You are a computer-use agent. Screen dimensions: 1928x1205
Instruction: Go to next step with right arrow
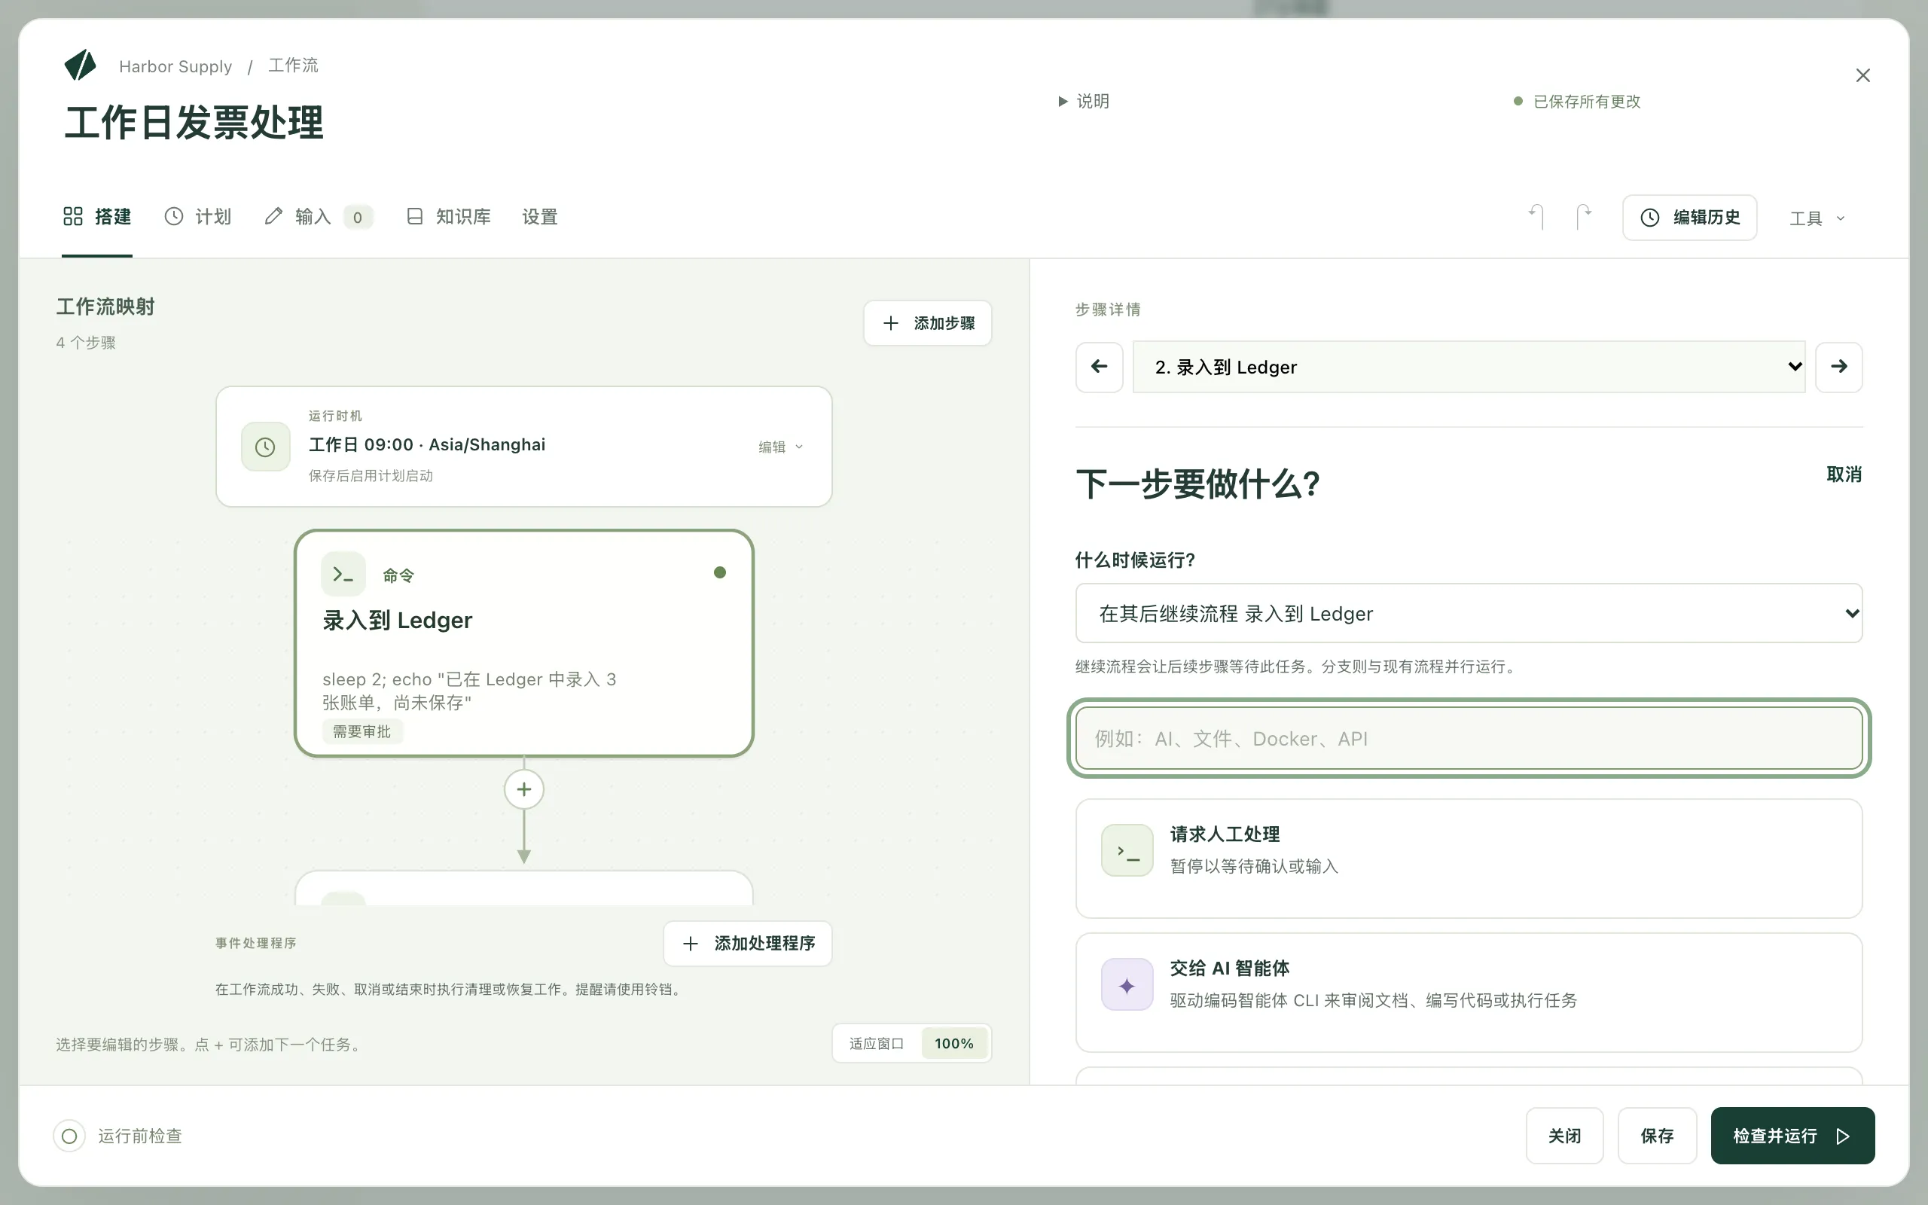(x=1839, y=367)
